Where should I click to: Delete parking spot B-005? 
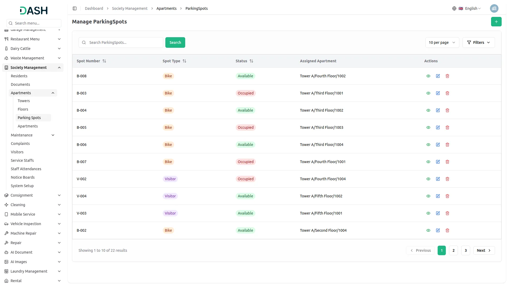(x=447, y=127)
